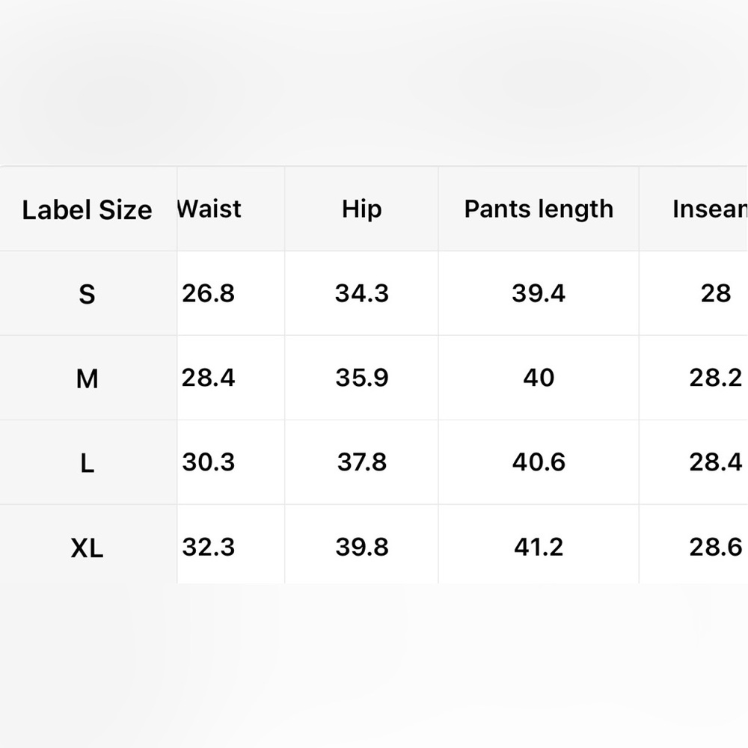
Task: Click pants length 40.6 for size L
Action: tap(539, 462)
